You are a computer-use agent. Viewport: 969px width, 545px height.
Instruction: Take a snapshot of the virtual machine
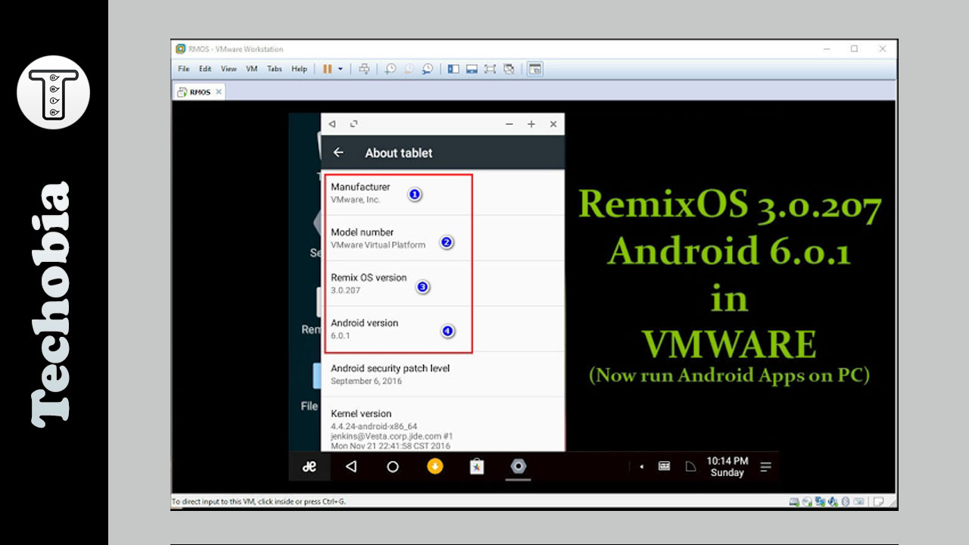click(390, 69)
